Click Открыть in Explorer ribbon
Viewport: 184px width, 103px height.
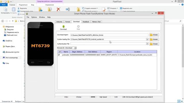pos(112,8)
